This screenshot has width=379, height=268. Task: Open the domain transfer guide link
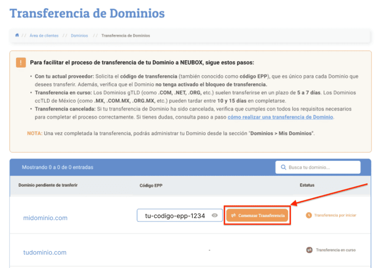click(280, 117)
